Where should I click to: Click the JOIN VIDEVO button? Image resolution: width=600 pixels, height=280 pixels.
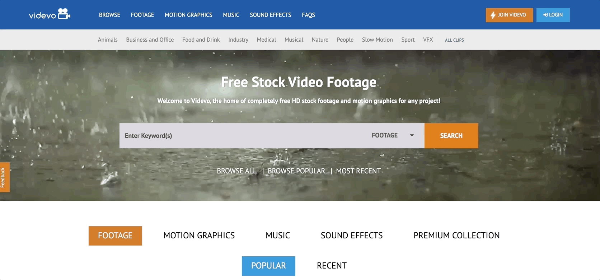(510, 15)
